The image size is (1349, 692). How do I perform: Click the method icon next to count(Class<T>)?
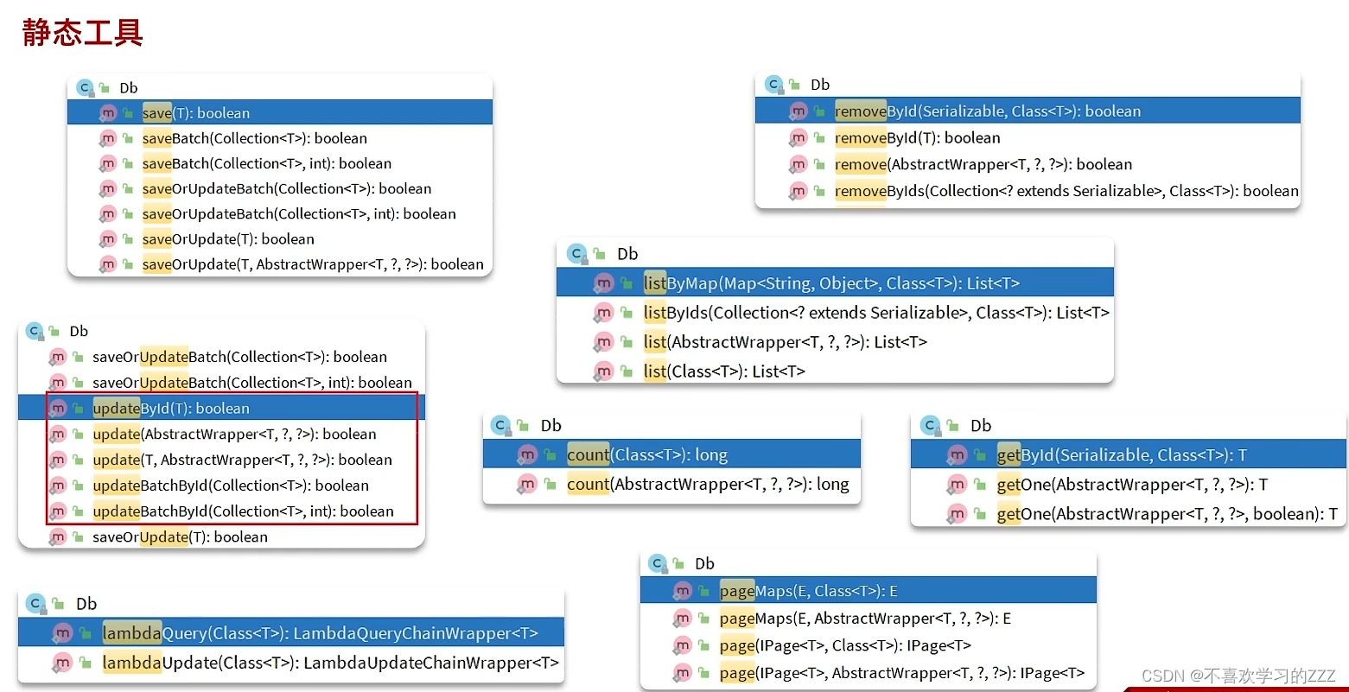point(527,454)
